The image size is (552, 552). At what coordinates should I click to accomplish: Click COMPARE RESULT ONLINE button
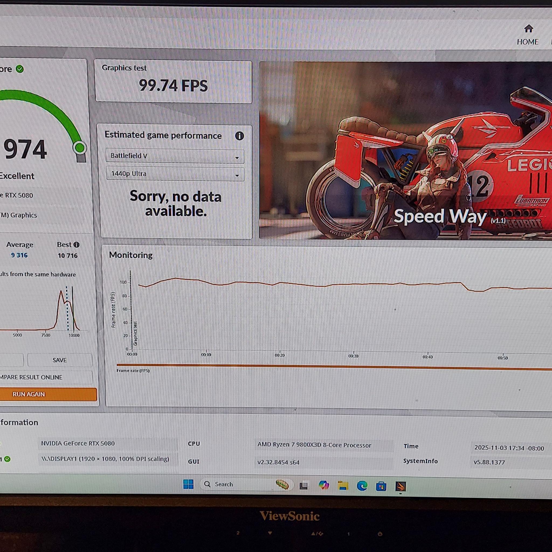pos(43,377)
